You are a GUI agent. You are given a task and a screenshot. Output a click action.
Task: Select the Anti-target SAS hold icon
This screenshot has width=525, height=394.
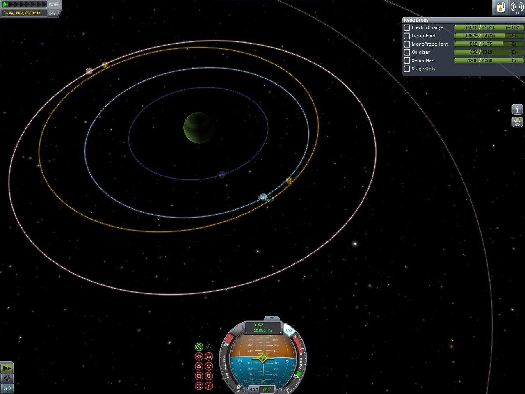click(209, 386)
